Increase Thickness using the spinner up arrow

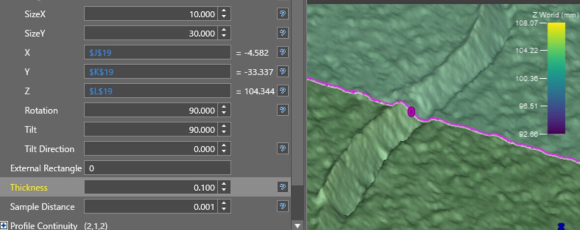pyautogui.click(x=224, y=184)
